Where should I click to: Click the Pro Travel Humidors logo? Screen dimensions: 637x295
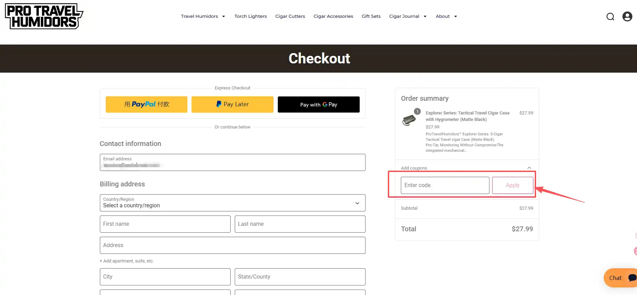coord(44,16)
